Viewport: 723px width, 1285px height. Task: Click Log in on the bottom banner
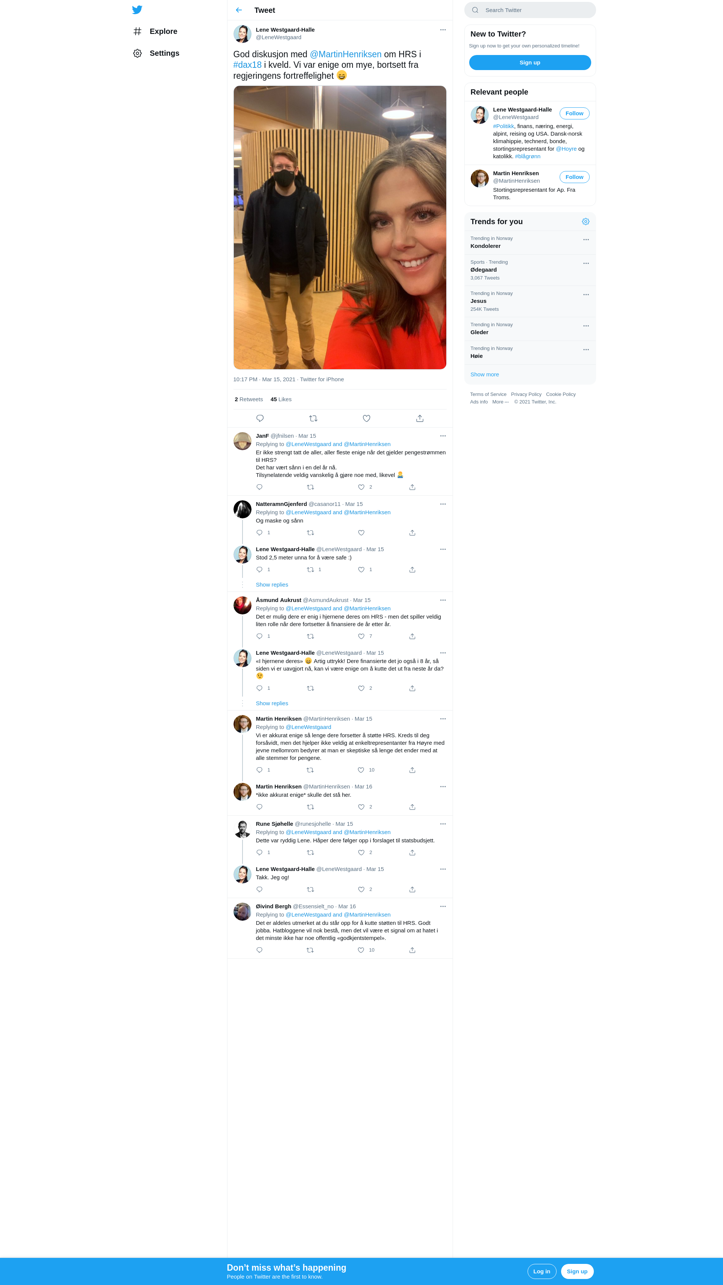point(541,1271)
